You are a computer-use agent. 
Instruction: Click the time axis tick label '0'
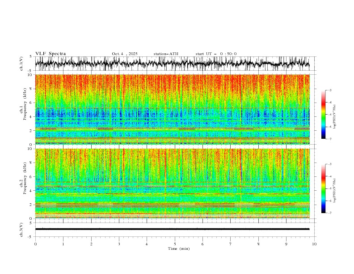pos(35,244)
